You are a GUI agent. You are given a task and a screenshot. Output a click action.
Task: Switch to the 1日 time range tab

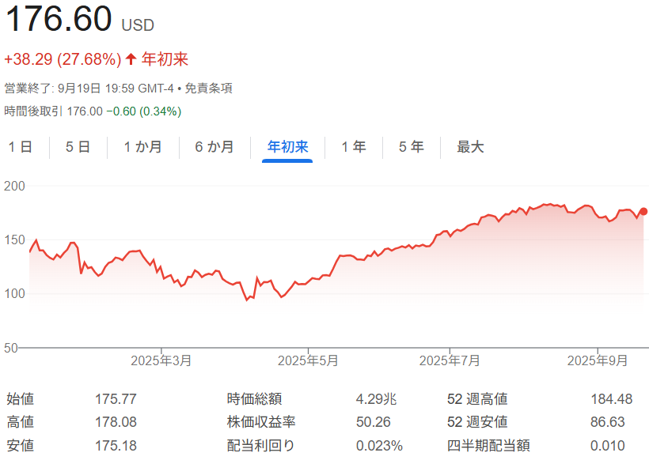pyautogui.click(x=21, y=147)
